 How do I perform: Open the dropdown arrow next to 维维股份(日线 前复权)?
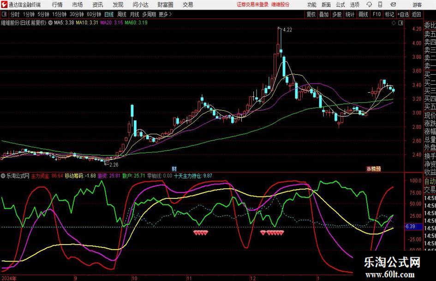pyautogui.click(x=50, y=23)
